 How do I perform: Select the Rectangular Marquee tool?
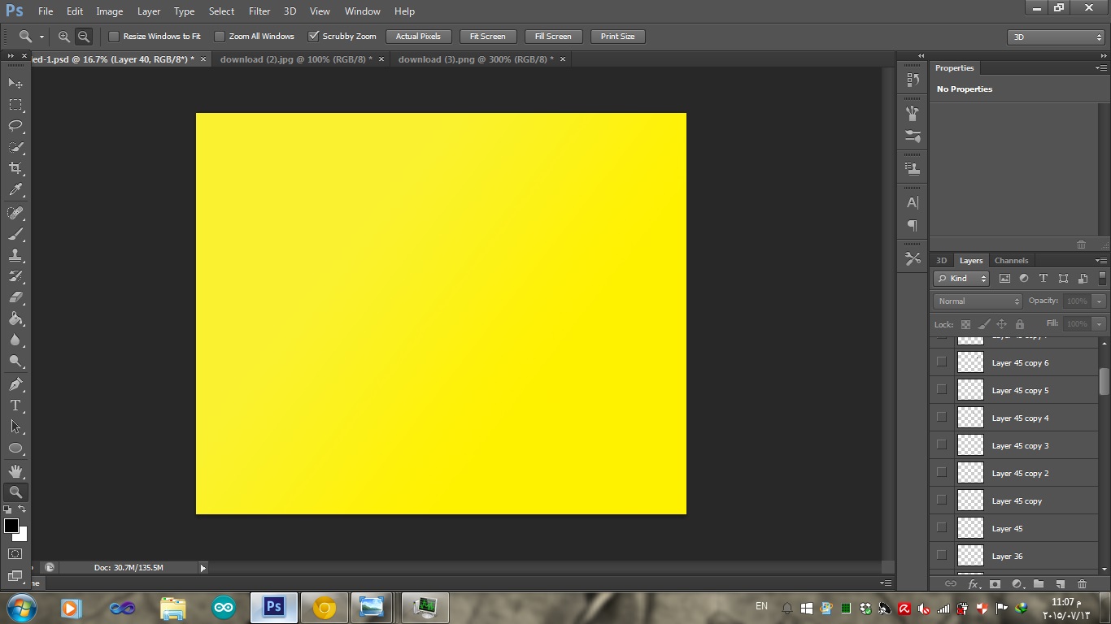15,105
